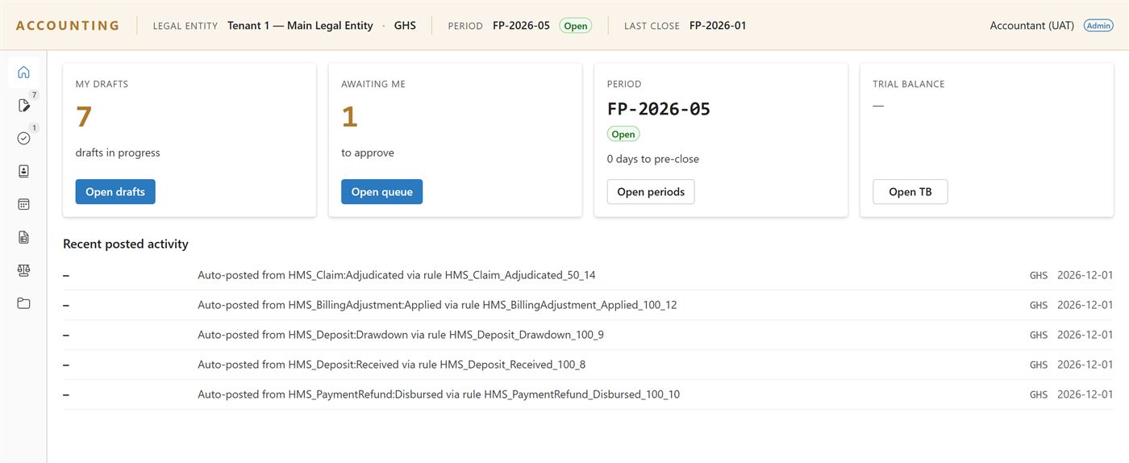The height and width of the screenshot is (463, 1129).
Task: Click the My Drafts count 7
Action: (x=84, y=118)
